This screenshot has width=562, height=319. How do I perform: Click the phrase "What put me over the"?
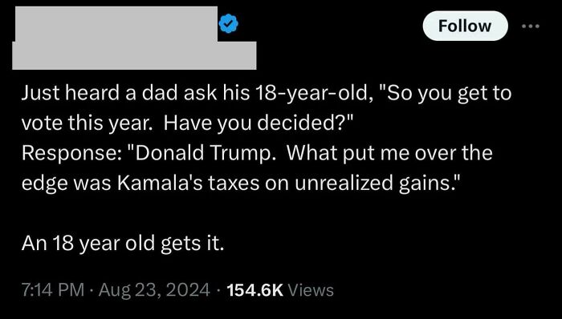click(x=389, y=154)
